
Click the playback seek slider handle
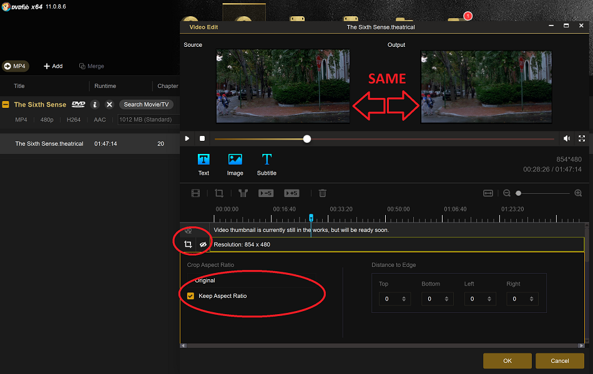(x=307, y=139)
